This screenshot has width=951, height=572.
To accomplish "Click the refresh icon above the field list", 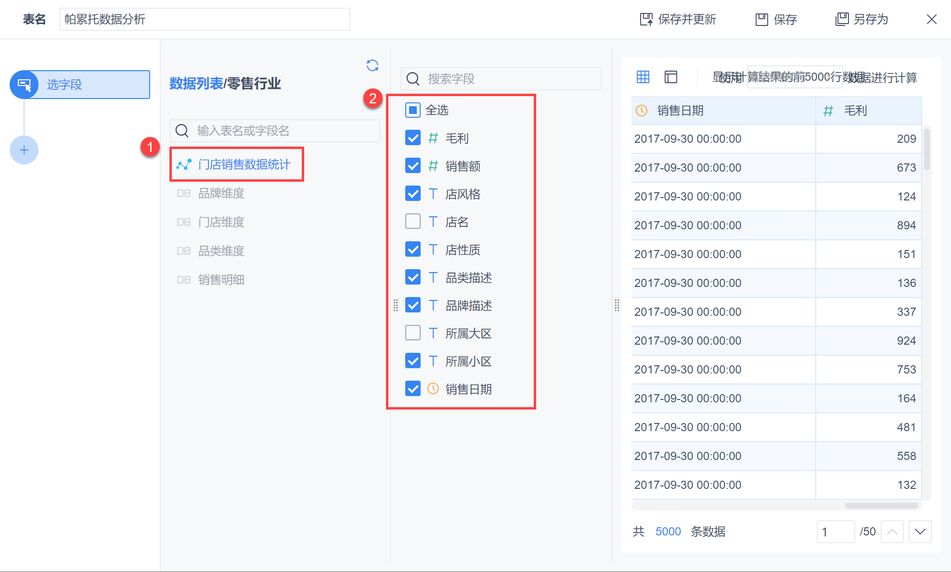I will pos(372,65).
